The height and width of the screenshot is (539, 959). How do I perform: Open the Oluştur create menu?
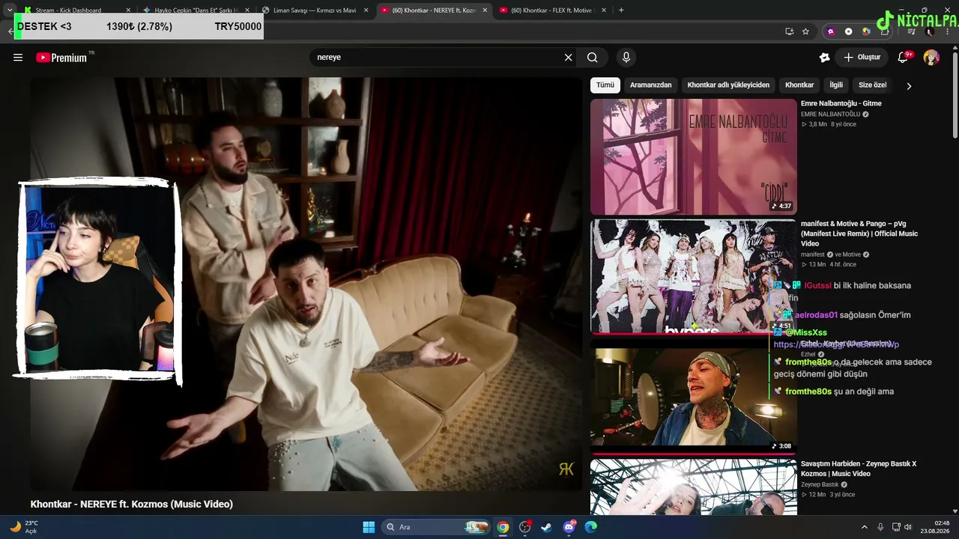coord(862,58)
